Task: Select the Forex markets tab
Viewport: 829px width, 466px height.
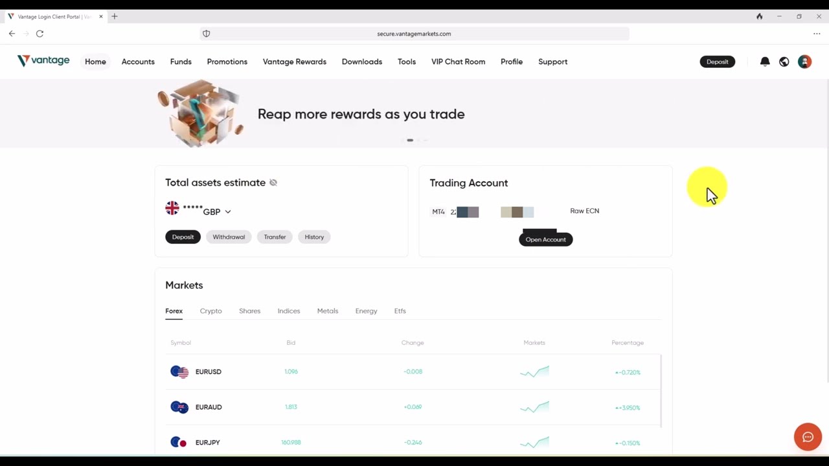Action: pyautogui.click(x=174, y=311)
